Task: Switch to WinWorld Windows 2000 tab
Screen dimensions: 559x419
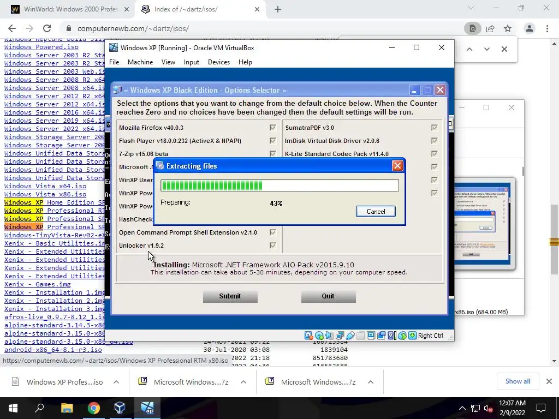Action: coord(70,9)
